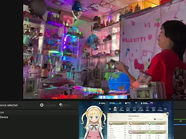Open the Save menu icon
Viewport: 186px width, 139px height.
153,109
